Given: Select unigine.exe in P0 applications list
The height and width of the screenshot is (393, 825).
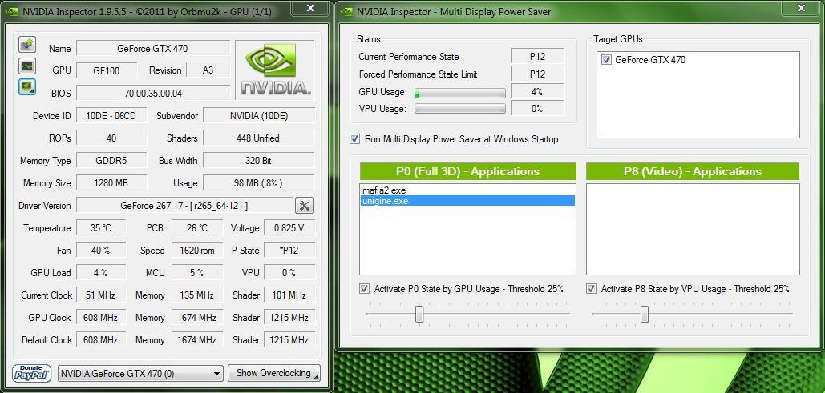Looking at the screenshot, I should pos(467,201).
